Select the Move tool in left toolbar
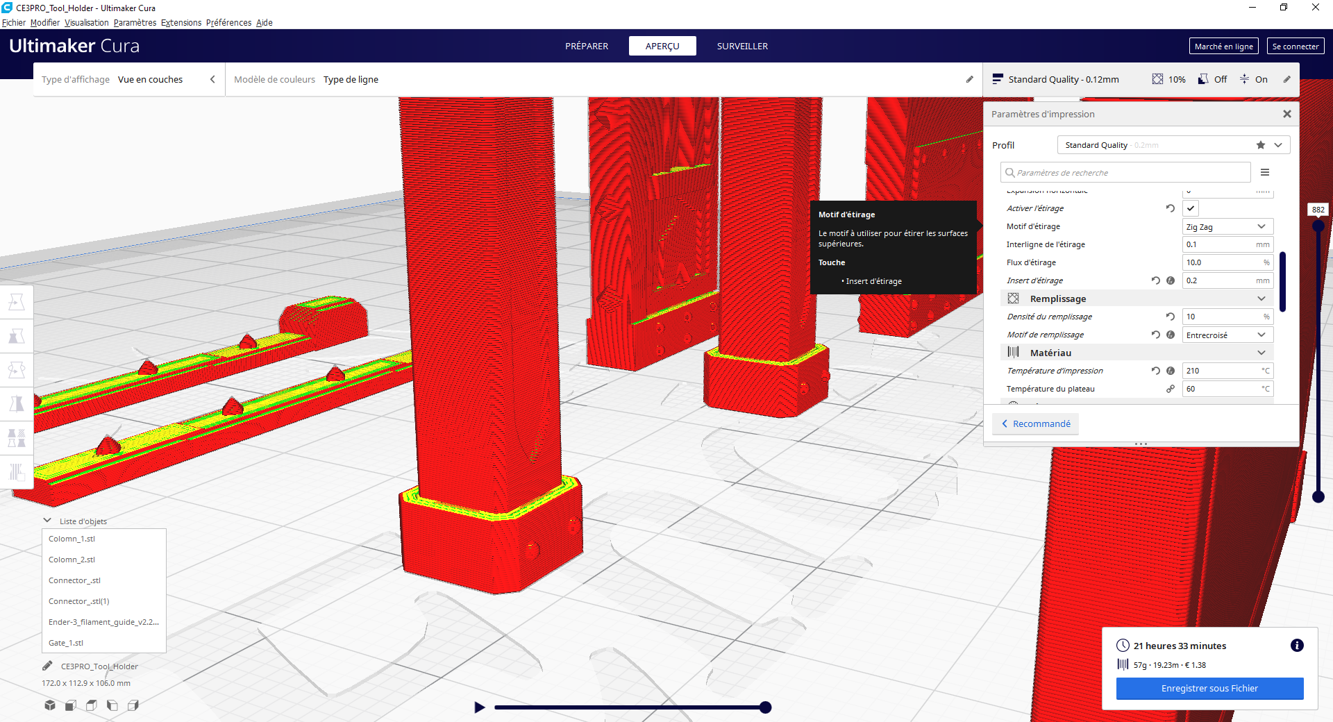 17,302
